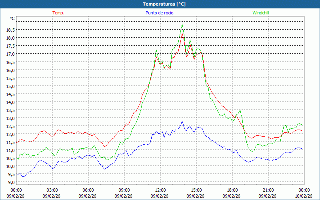Click the lowest point of blue dew point line
Viewport: 320px width, 200px height.
pos(23,176)
